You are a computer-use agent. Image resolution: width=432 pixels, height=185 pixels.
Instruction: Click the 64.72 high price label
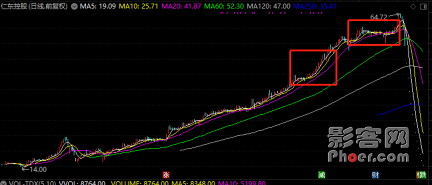coord(379,17)
